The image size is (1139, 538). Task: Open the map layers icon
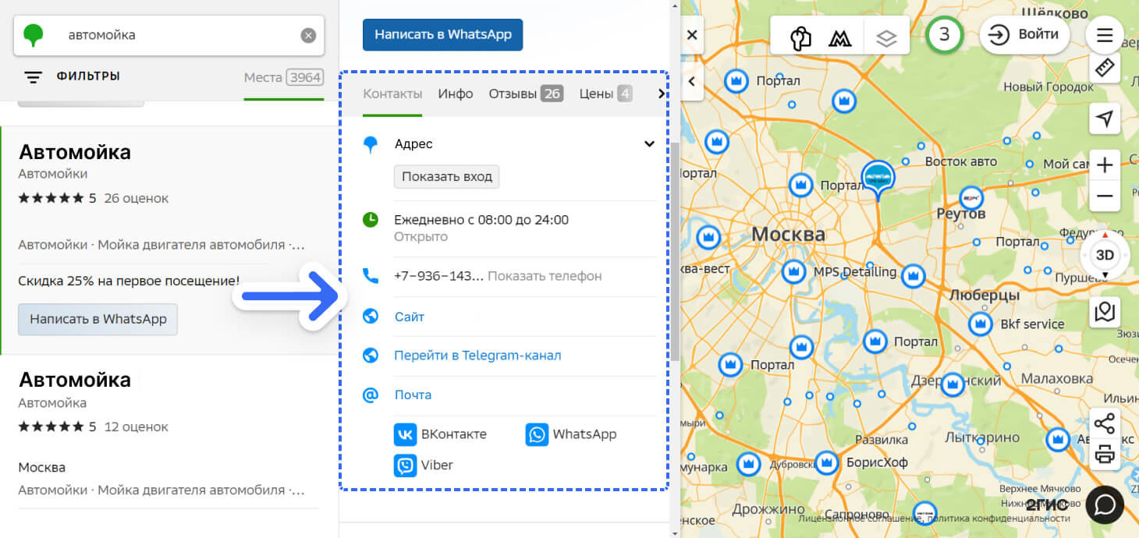click(x=886, y=37)
